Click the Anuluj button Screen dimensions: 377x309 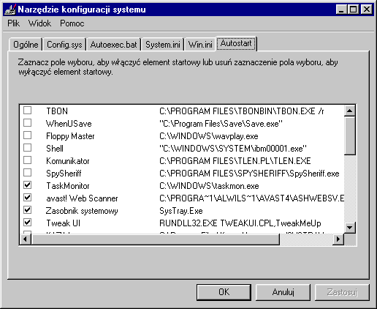click(283, 292)
